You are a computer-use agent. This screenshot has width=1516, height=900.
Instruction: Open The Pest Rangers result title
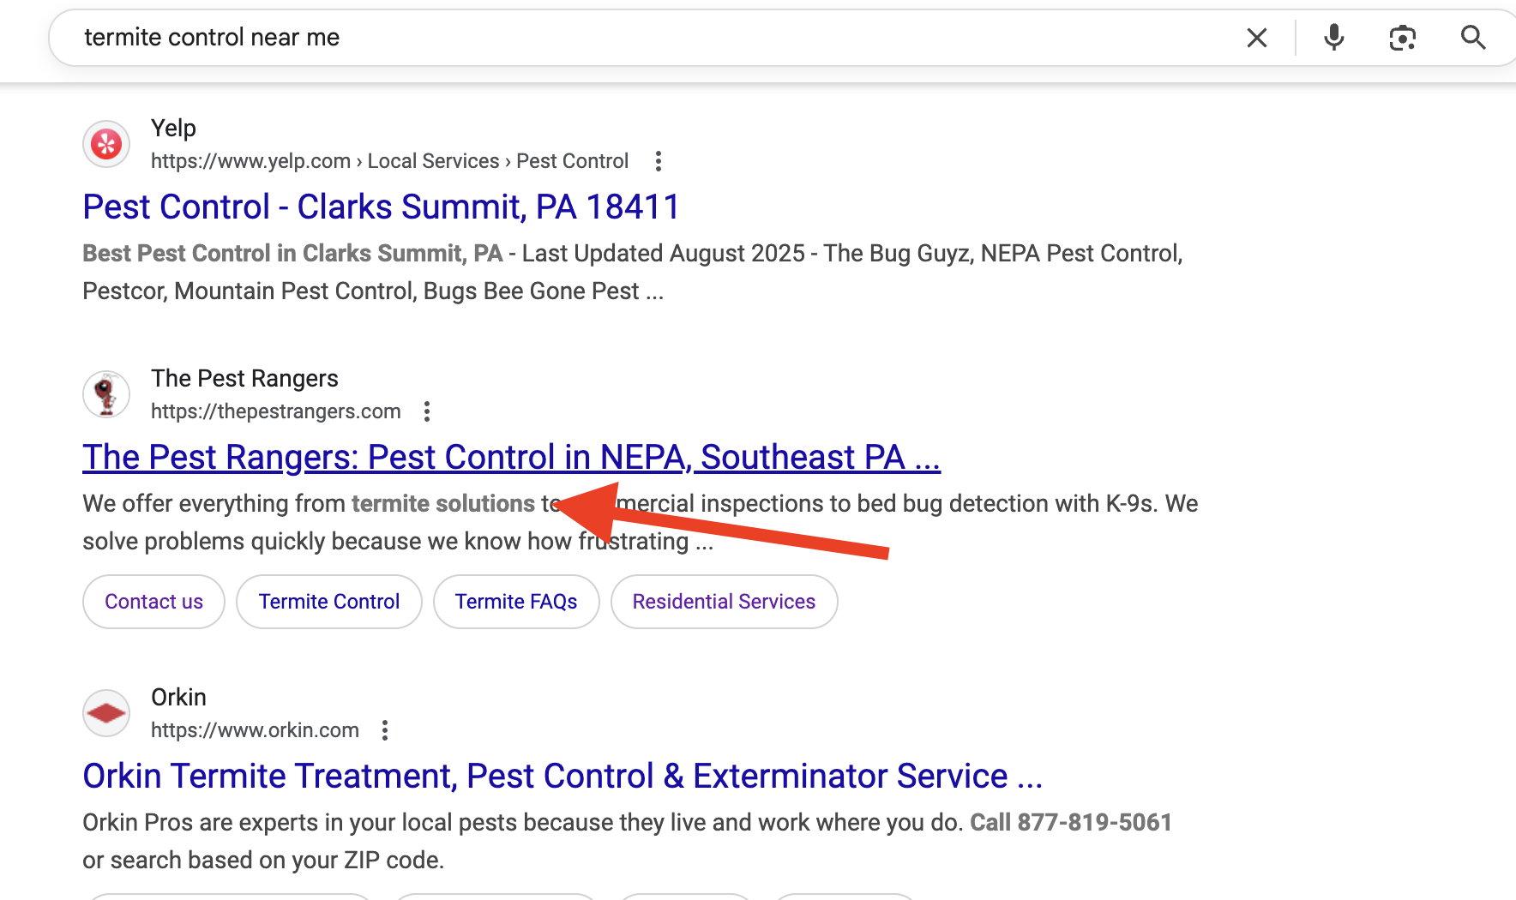coord(511,458)
